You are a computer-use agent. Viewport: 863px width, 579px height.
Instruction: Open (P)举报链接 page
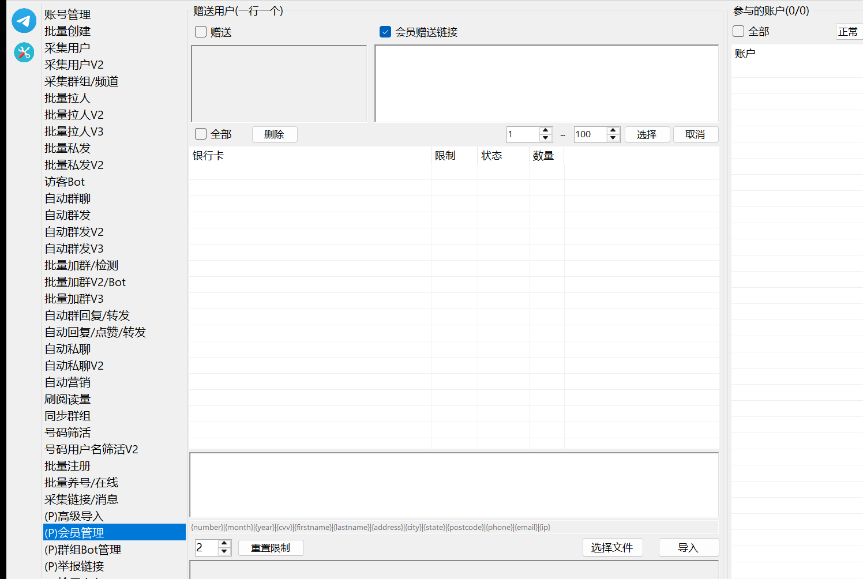point(74,566)
